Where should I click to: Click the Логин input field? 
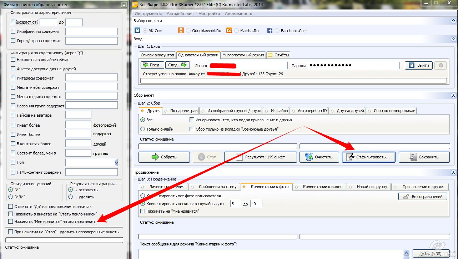248,66
